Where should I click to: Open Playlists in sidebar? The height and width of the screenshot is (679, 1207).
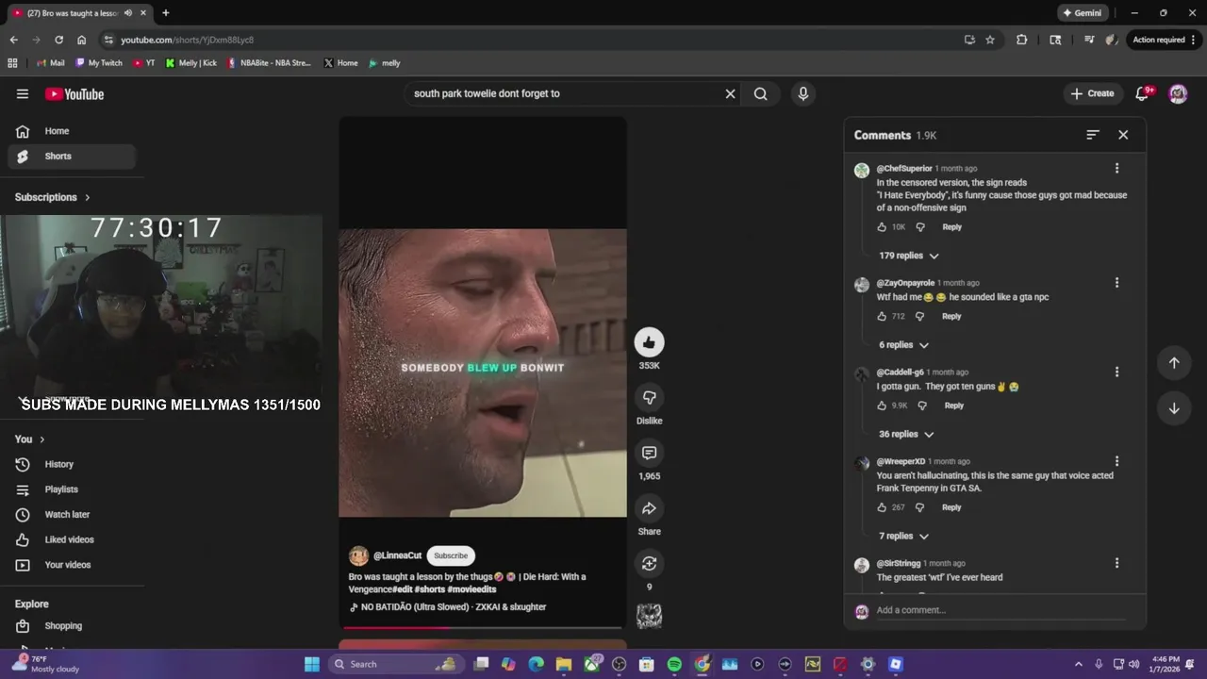pyautogui.click(x=72, y=489)
